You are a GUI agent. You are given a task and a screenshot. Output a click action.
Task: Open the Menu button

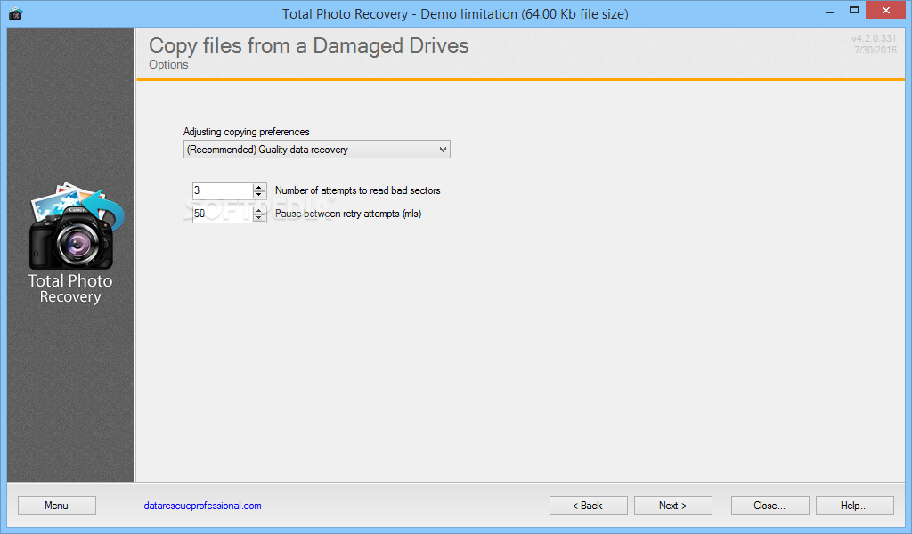pyautogui.click(x=57, y=506)
